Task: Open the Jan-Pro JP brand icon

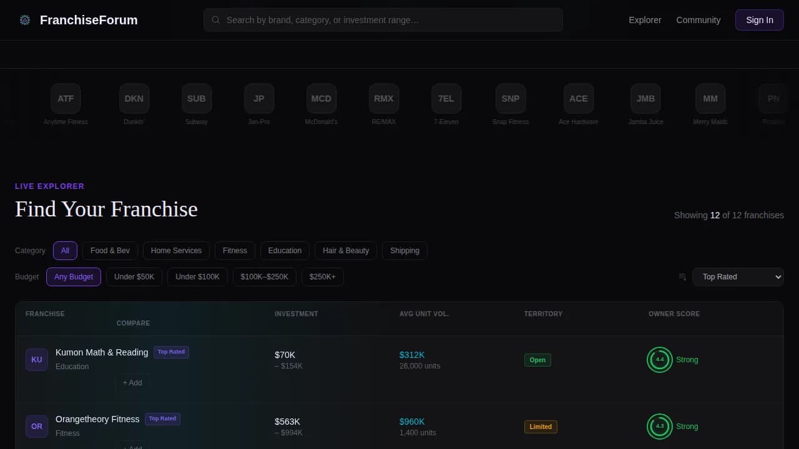Action: click(259, 99)
